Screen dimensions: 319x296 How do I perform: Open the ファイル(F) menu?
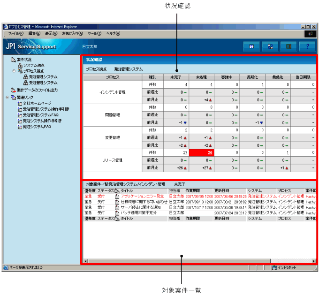(x=16, y=34)
